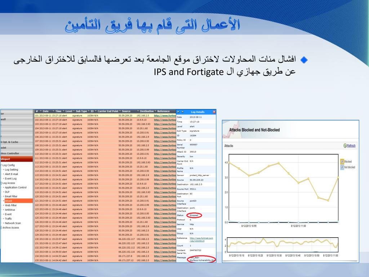The width and height of the screenshot is (369, 277).
Task: Select log row 122 at 15:24:46
Action: 105,205
